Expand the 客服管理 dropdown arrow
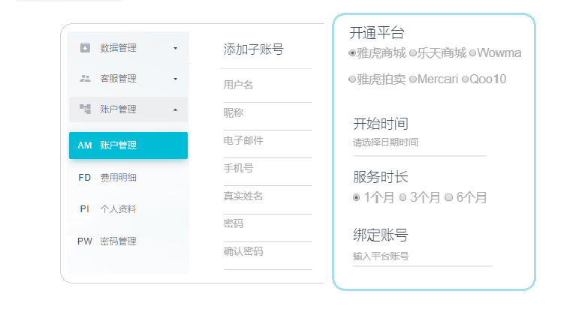 176,79
